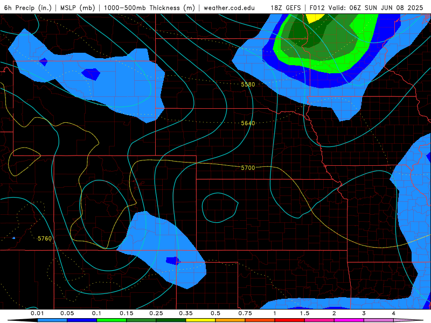431x323 pixels.
Task: Click the 0.75 legend value
Action: click(x=245, y=313)
